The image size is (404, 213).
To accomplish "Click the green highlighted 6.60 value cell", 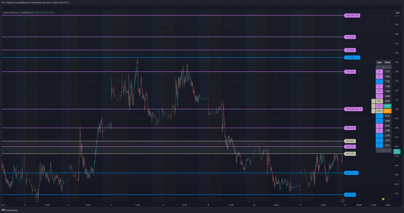I will [387, 106].
